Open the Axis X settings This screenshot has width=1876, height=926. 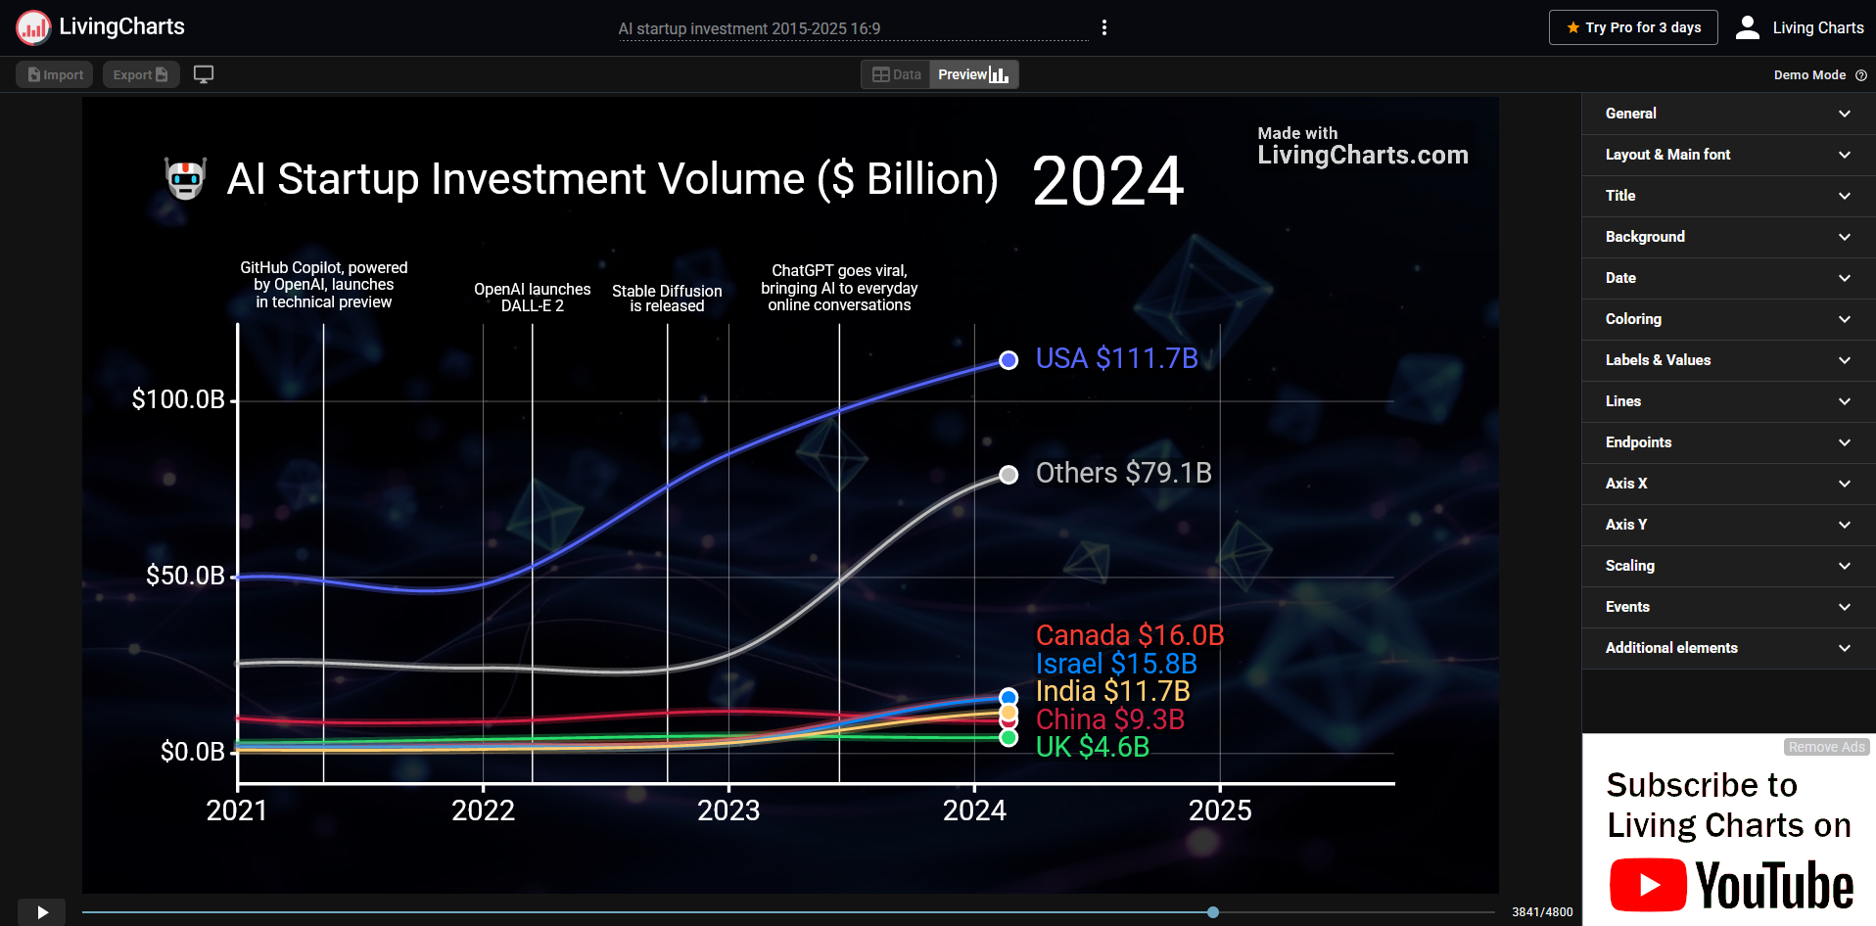(1728, 484)
